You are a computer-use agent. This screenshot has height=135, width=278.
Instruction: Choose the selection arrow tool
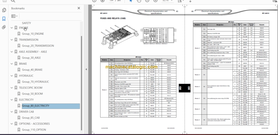[x=131, y=1]
